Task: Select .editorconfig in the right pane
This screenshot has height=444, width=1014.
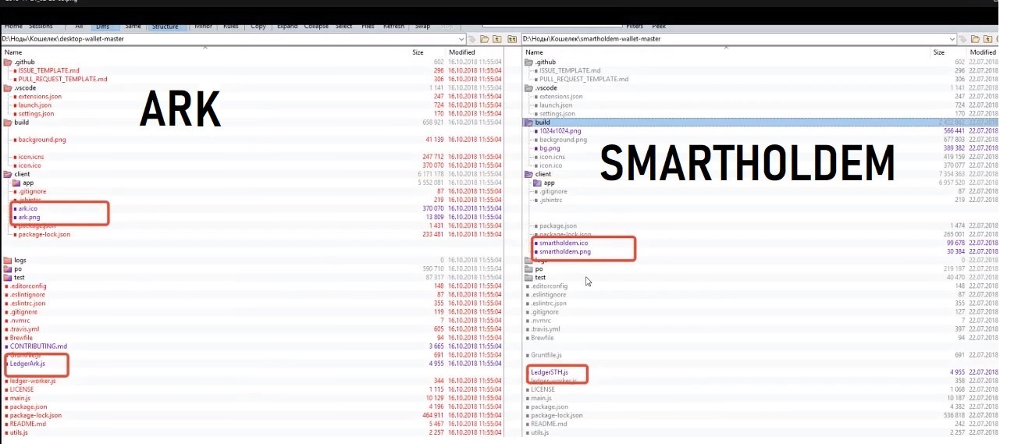Action: (550, 286)
